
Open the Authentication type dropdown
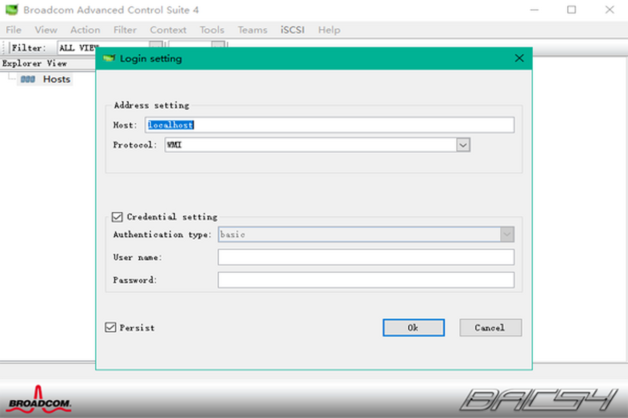click(507, 235)
